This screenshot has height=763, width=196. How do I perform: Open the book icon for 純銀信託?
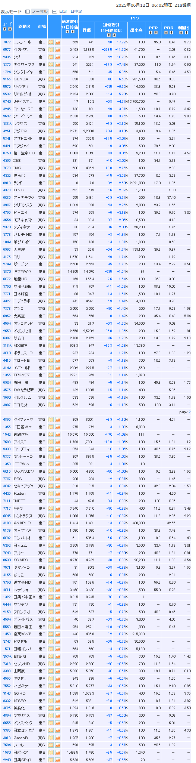(x=51, y=435)
